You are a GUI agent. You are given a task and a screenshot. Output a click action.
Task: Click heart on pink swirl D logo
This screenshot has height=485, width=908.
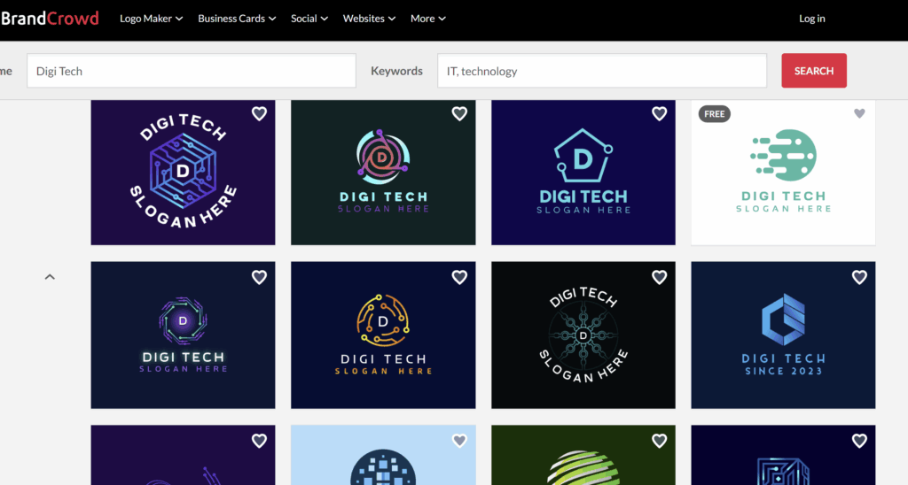pyautogui.click(x=459, y=113)
